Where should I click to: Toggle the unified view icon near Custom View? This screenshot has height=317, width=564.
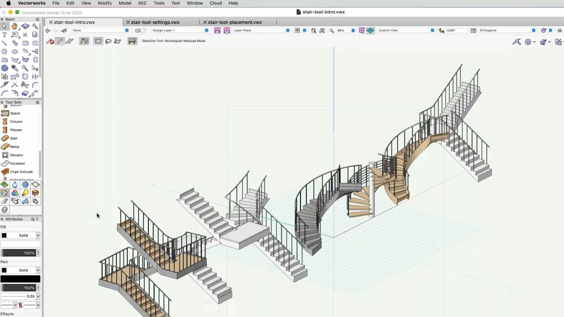click(x=370, y=30)
